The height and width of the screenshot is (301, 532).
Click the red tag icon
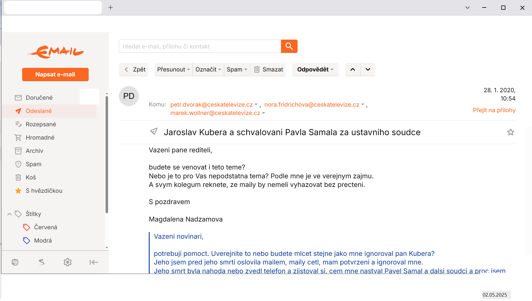27,227
